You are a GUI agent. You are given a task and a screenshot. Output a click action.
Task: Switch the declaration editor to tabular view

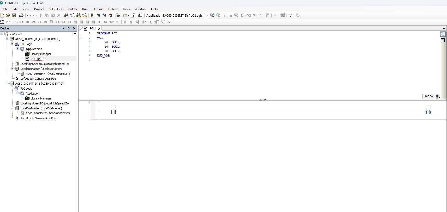[443, 40]
